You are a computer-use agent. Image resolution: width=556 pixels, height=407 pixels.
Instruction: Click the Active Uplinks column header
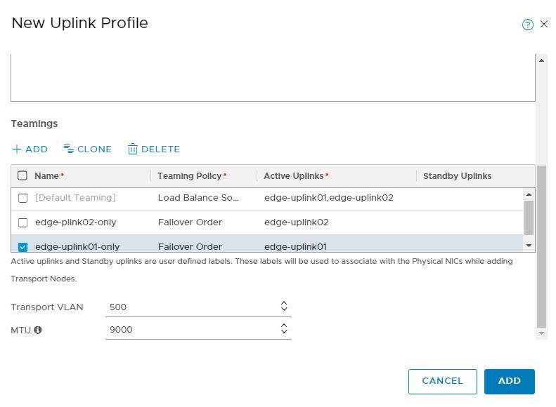pyautogui.click(x=296, y=176)
